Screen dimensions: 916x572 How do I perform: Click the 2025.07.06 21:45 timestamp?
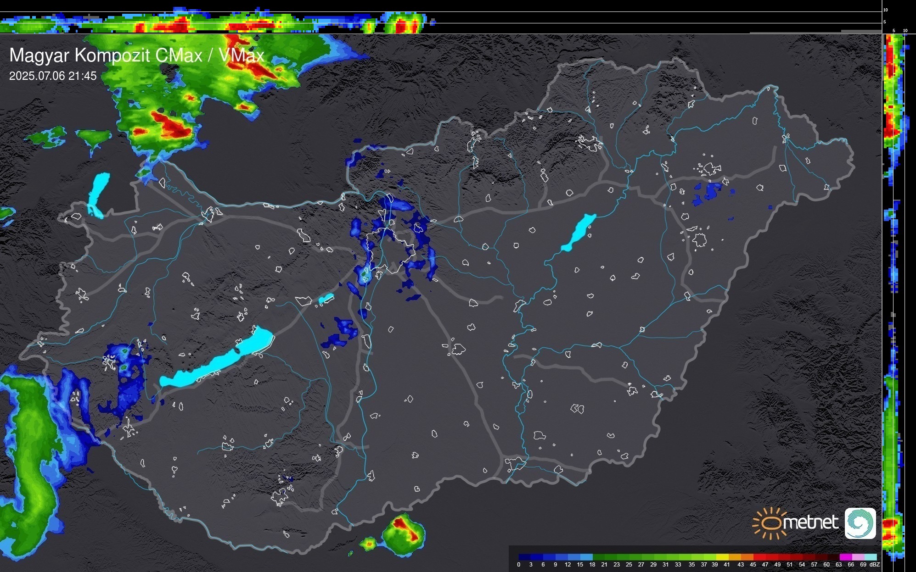pyautogui.click(x=53, y=76)
